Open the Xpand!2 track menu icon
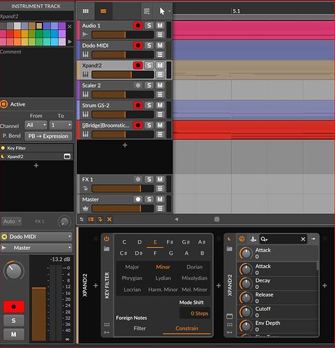 pos(159,74)
